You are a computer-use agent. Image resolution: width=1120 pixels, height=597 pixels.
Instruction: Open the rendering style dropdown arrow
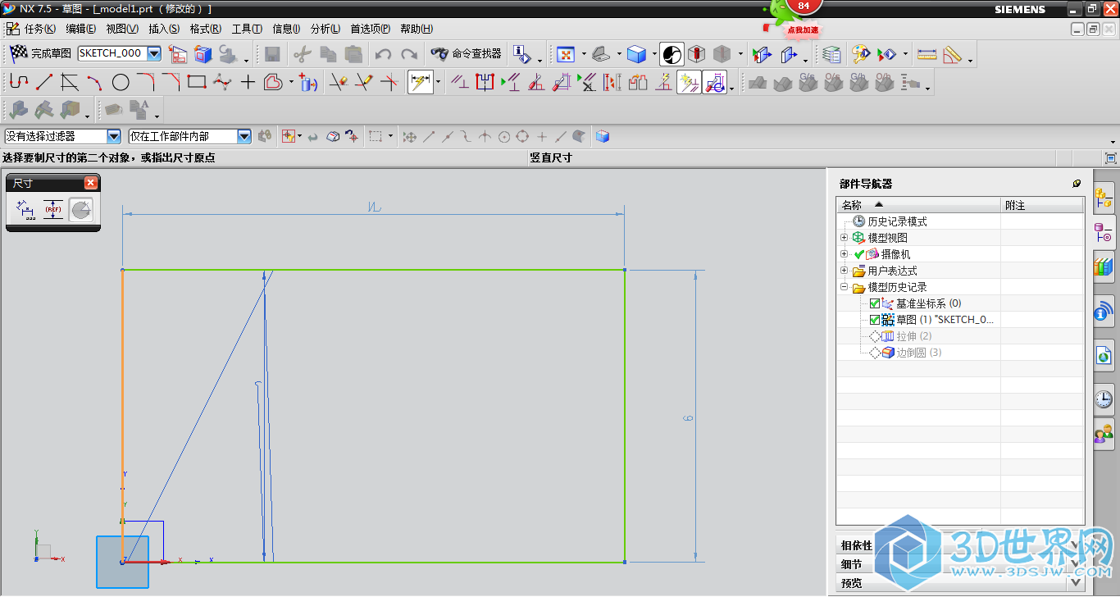[654, 55]
